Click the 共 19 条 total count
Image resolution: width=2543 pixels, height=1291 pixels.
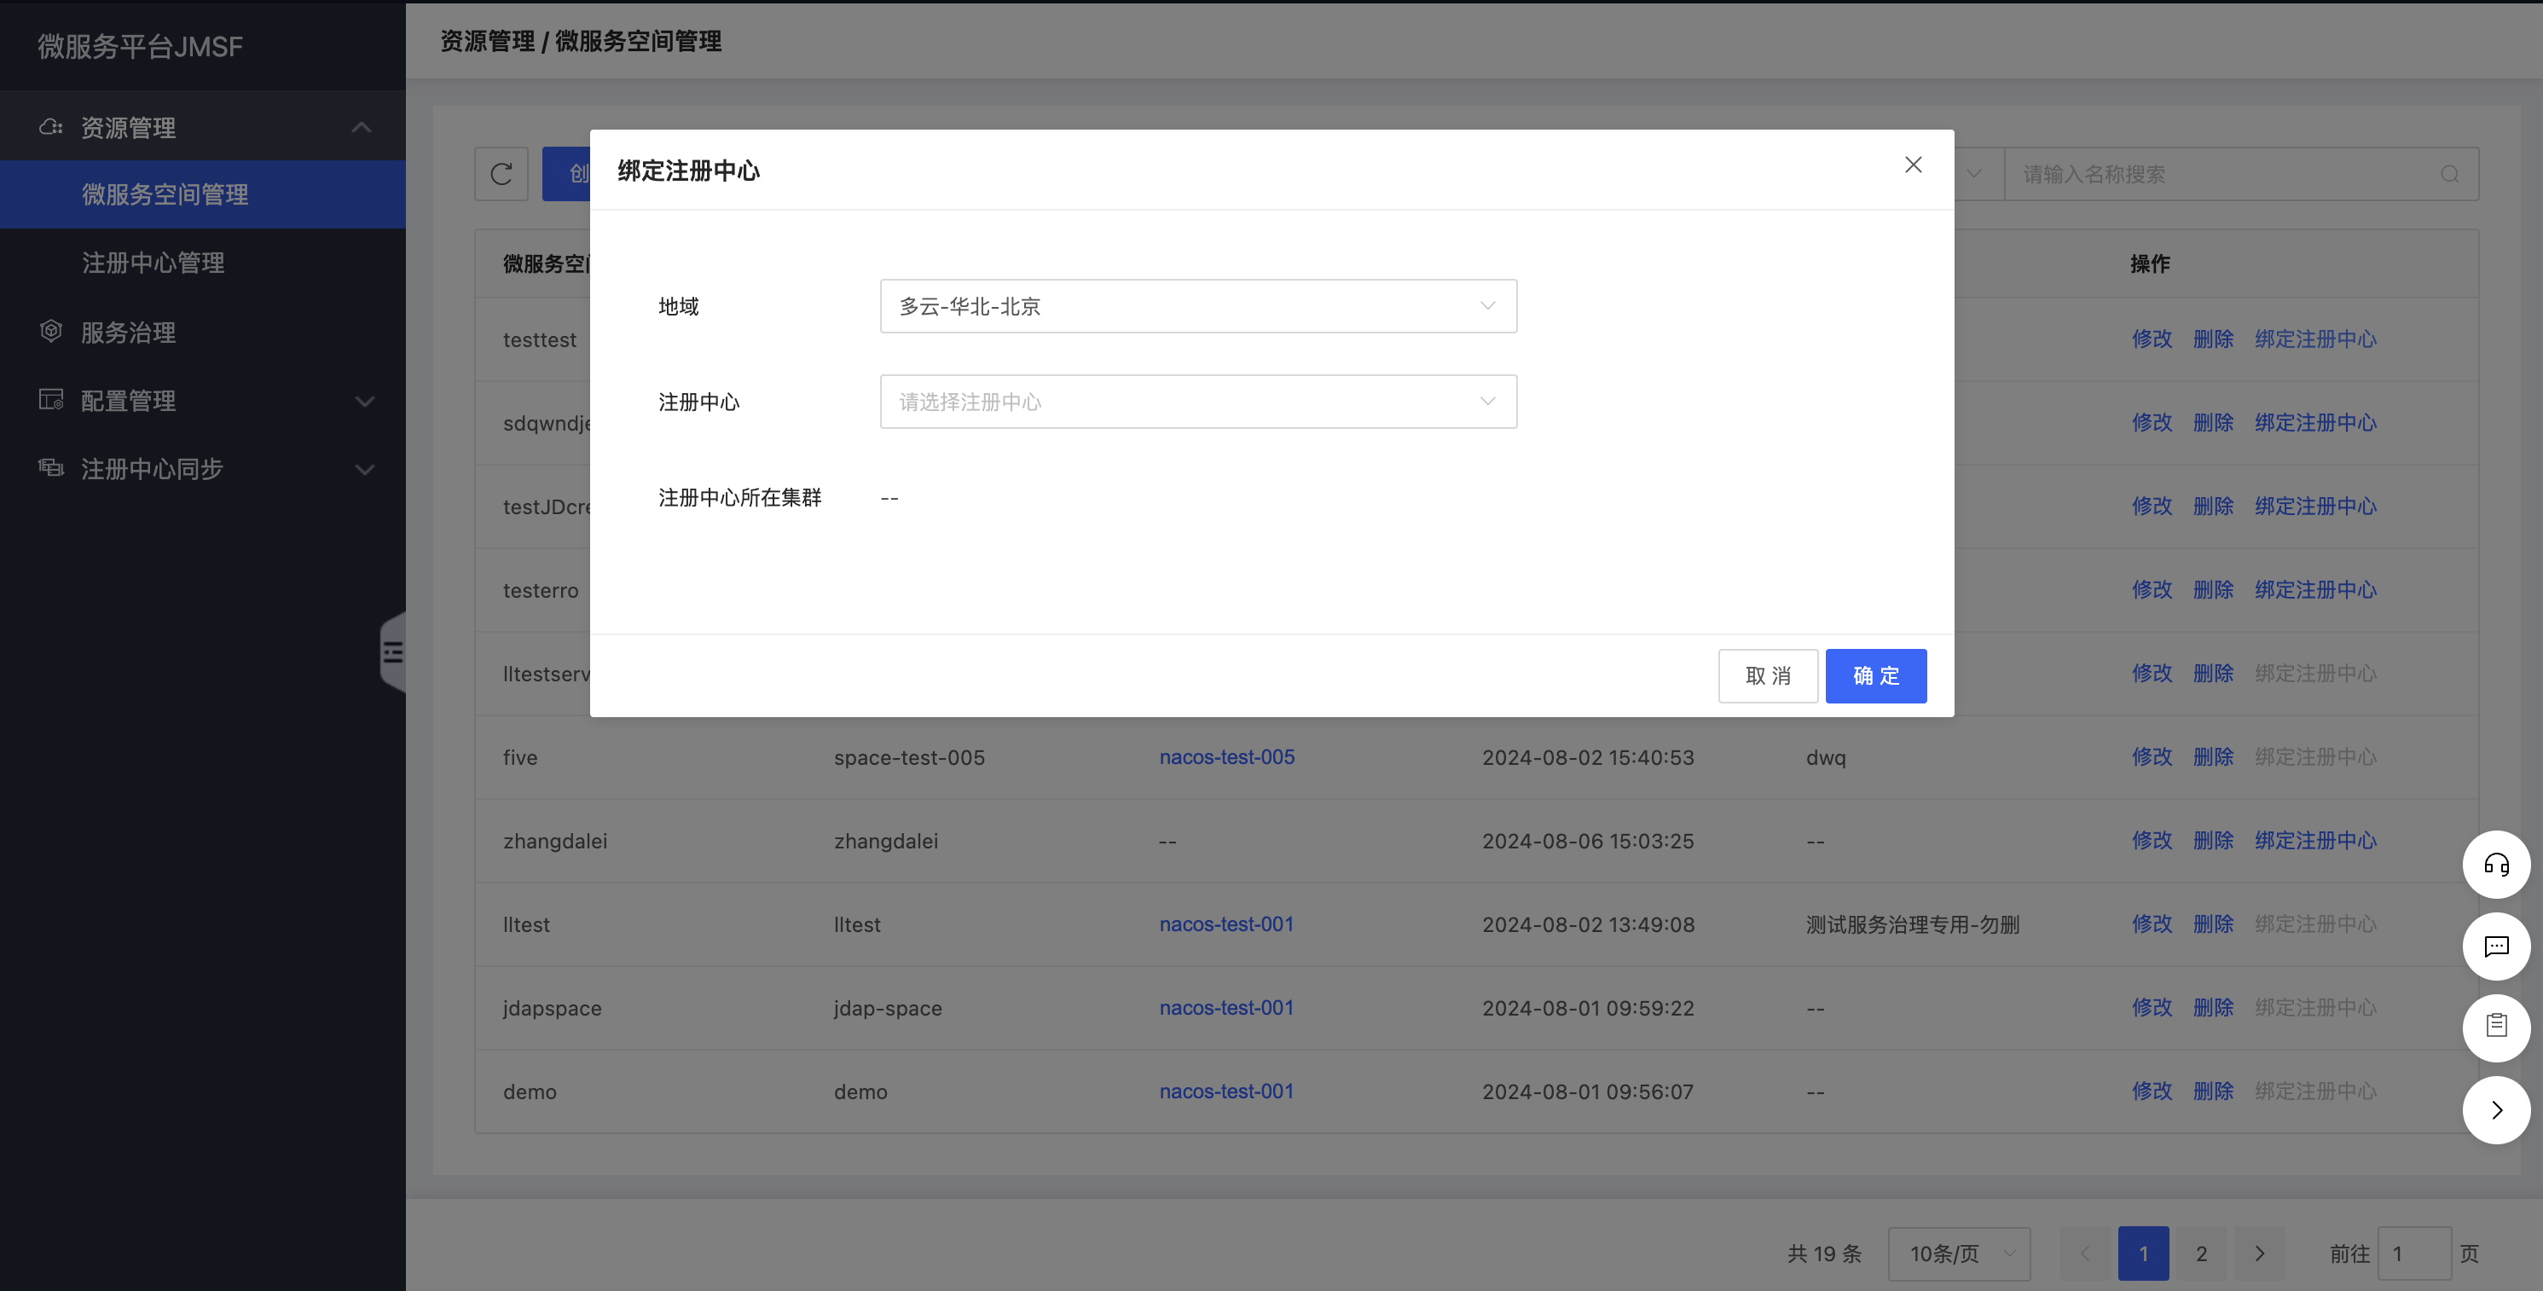[x=1823, y=1253]
